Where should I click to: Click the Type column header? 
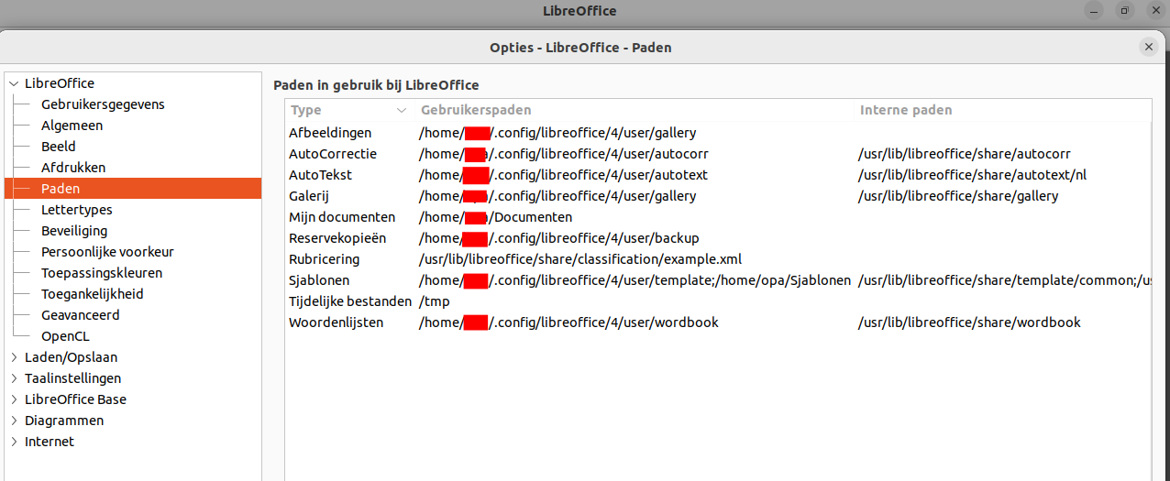point(349,111)
